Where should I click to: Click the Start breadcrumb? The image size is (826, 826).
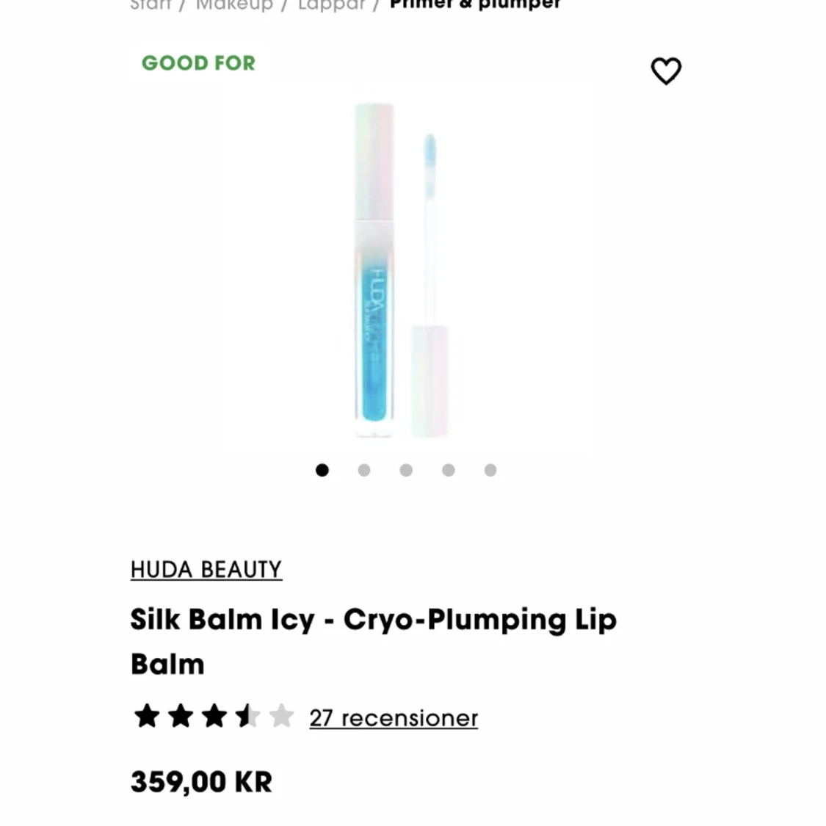click(151, 4)
